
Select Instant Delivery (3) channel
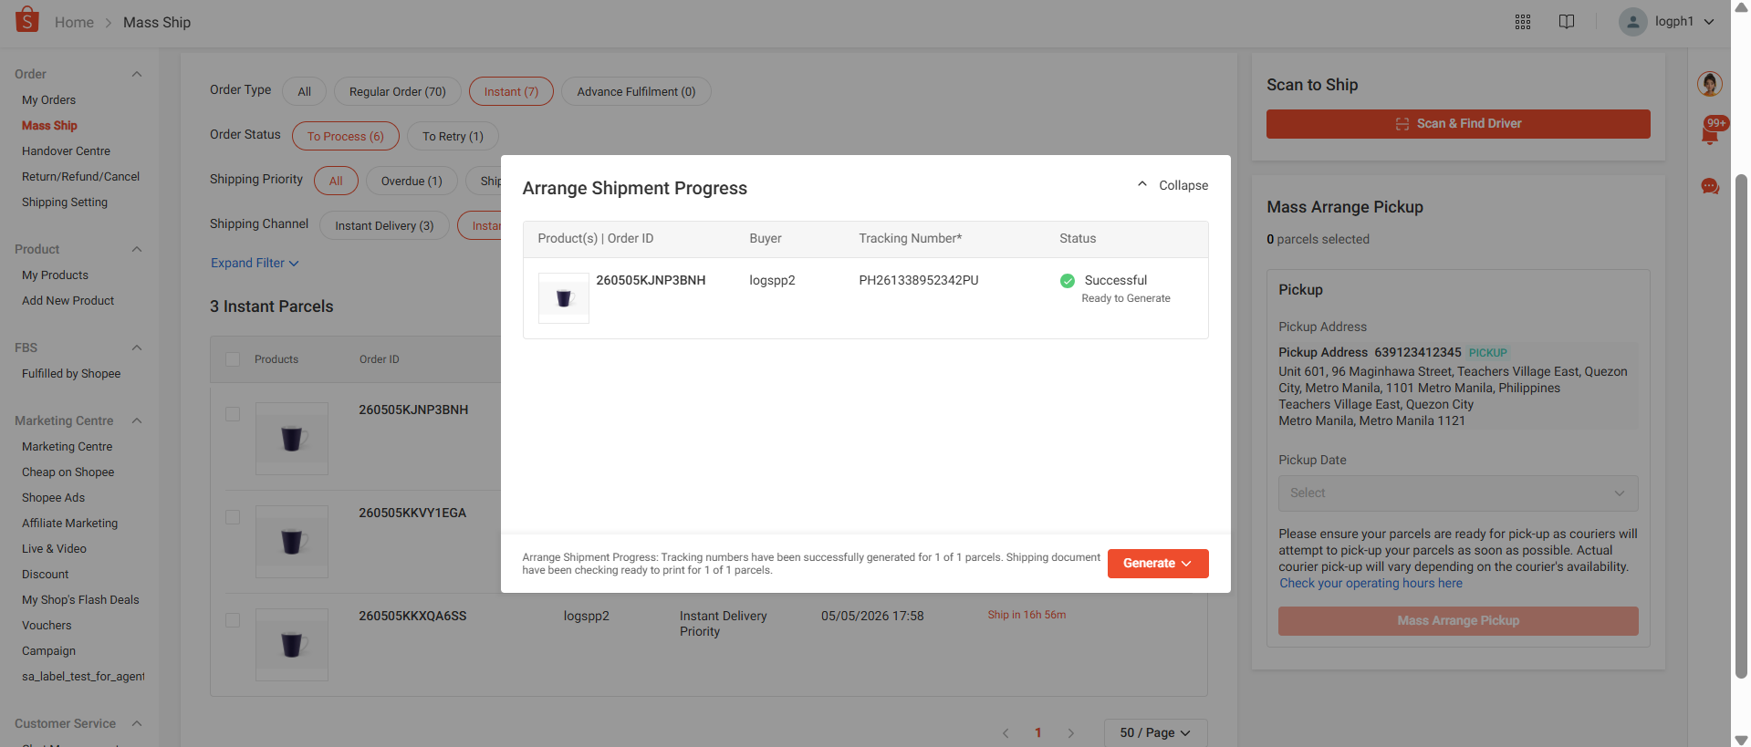pos(384,225)
